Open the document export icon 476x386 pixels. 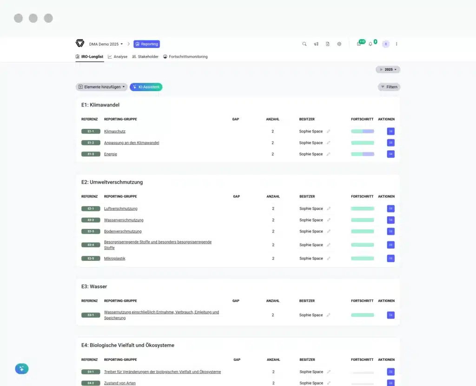[x=328, y=44]
